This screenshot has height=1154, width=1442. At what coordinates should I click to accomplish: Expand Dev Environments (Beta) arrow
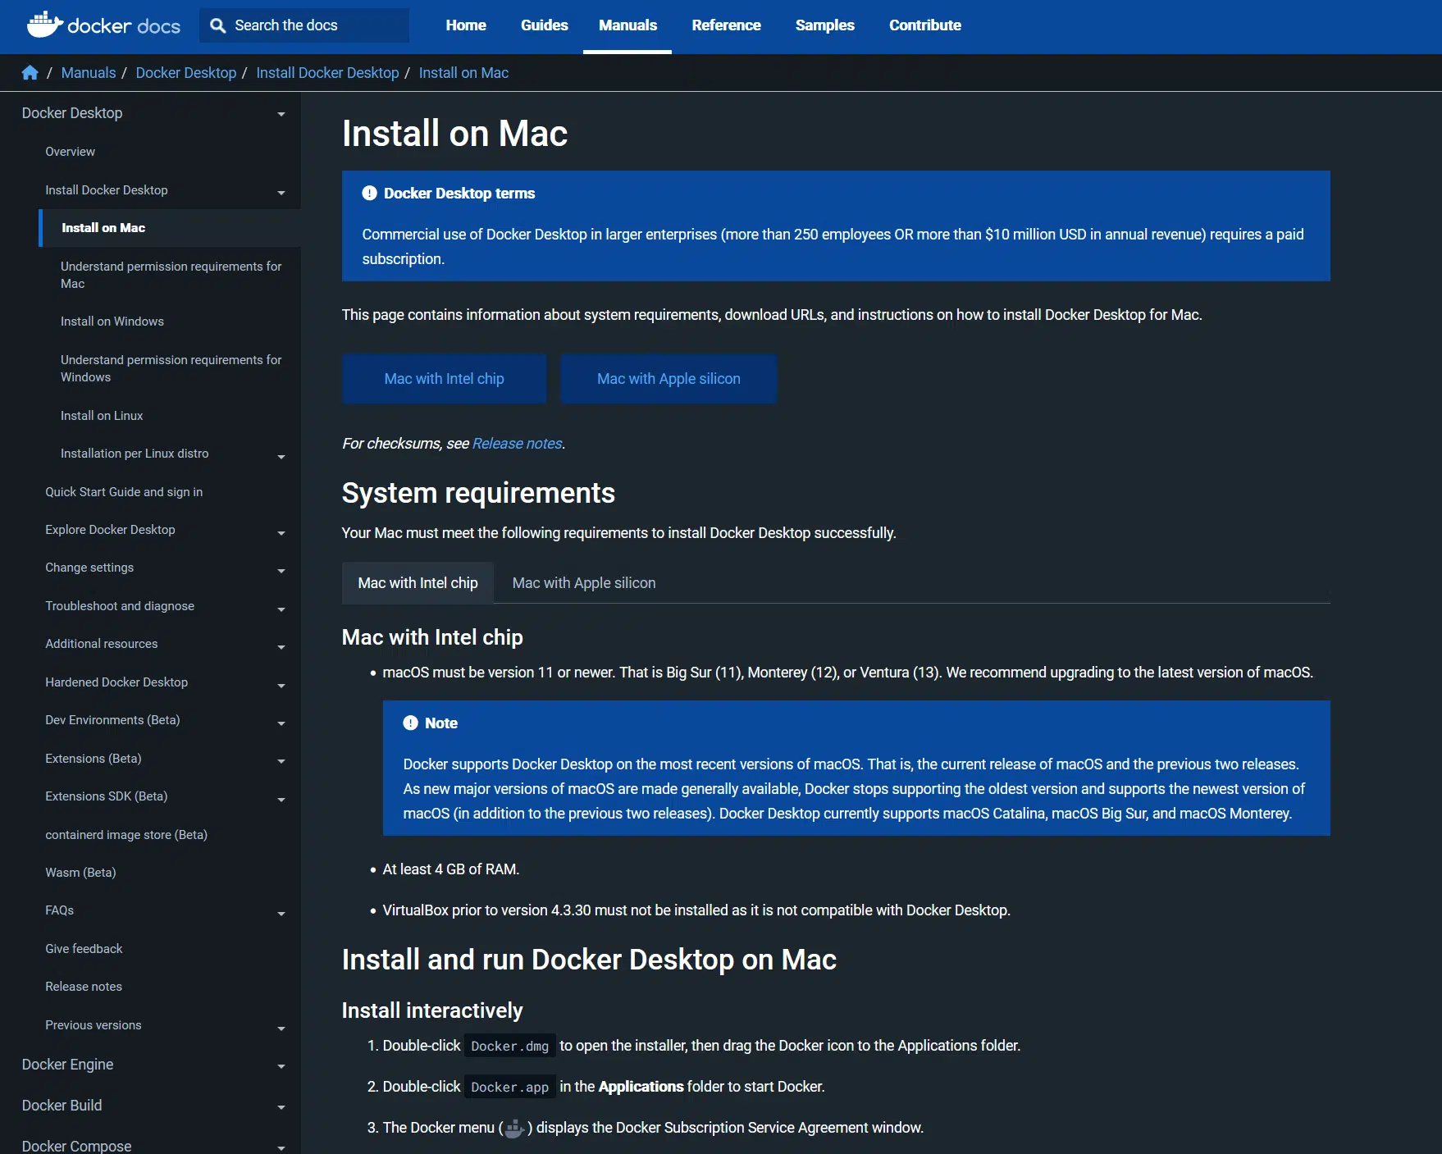[x=281, y=723]
